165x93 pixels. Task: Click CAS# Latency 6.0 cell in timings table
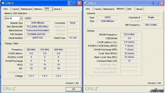59,53
